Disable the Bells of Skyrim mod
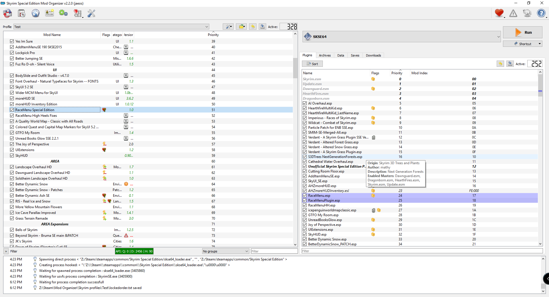 (x=12, y=230)
